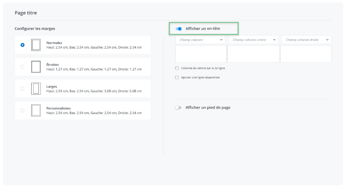This screenshot has height=188, width=345.
Task: Check Colonne du centre sur la 2e ligne
Action: [177, 68]
